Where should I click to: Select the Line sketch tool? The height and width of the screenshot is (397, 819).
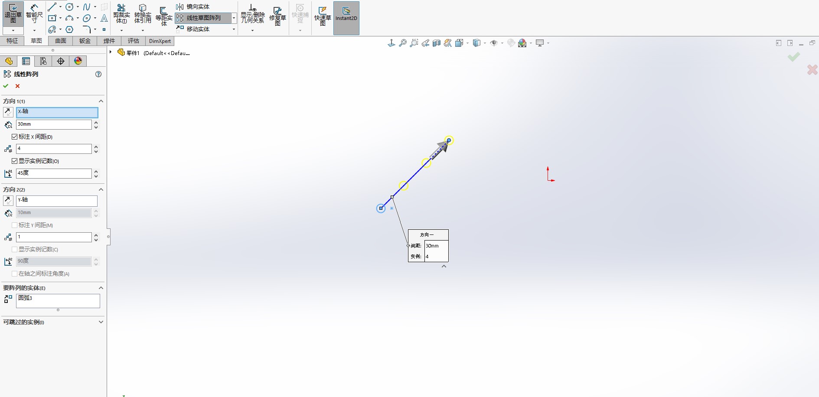click(52, 7)
